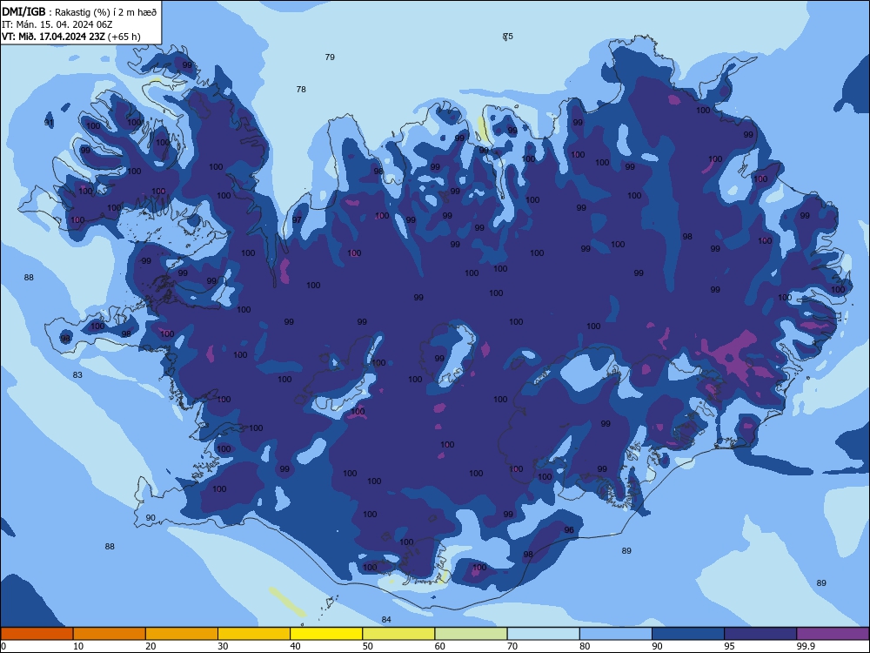The height and width of the screenshot is (653, 870).
Task: Click the legend label '0'
Action: point(3,646)
